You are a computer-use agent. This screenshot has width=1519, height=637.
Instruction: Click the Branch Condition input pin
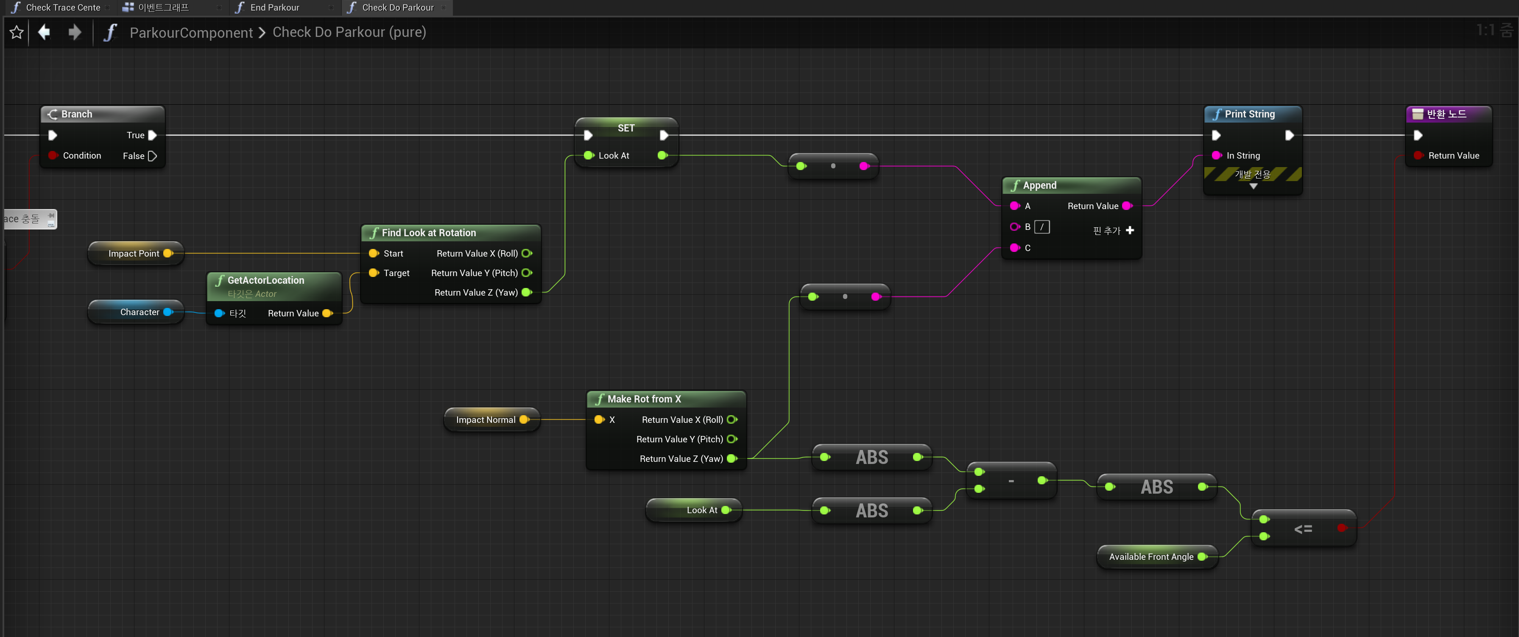53,155
